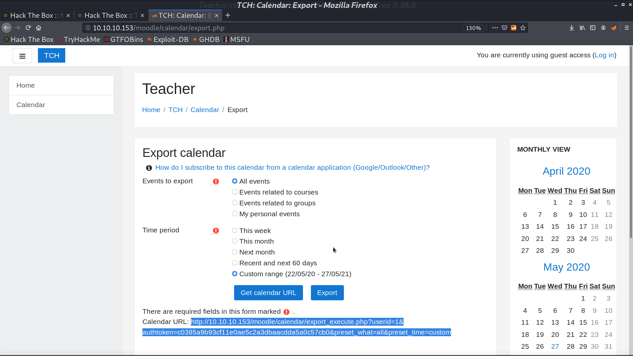
Task: Choose Next month time period
Action: coord(235,252)
